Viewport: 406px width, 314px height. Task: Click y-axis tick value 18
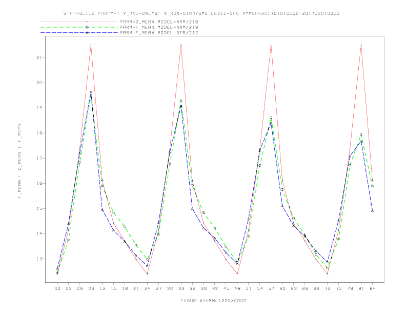pos(39,133)
